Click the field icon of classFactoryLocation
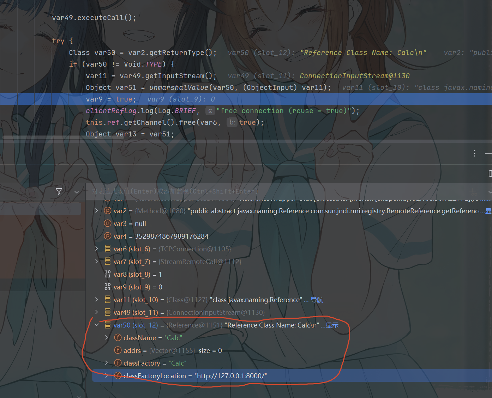 point(118,375)
